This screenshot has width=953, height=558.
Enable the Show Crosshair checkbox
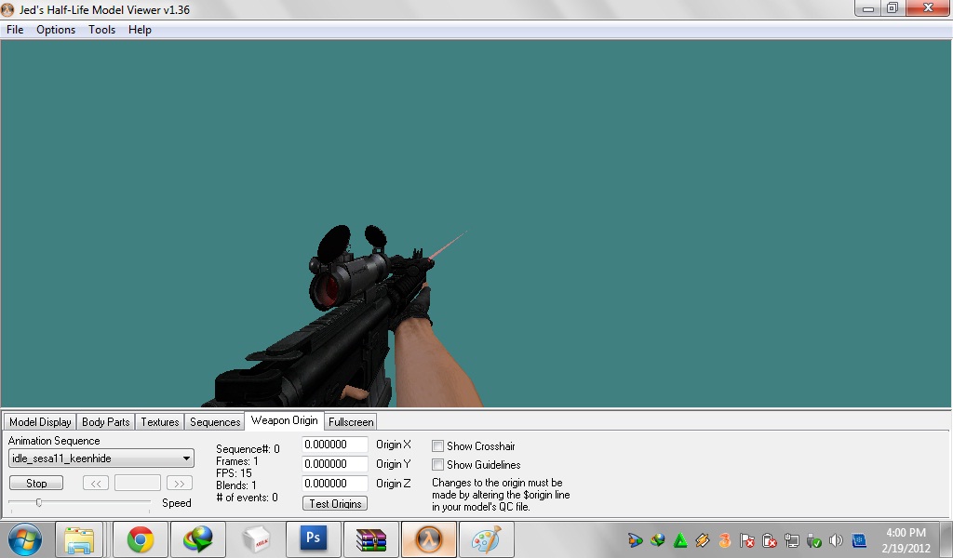(x=437, y=446)
